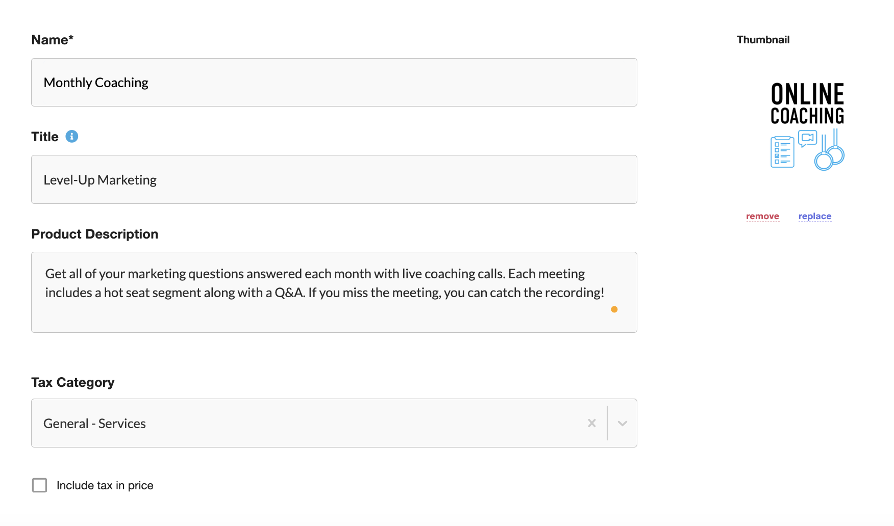Click the orange dot in description box

coord(614,309)
